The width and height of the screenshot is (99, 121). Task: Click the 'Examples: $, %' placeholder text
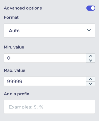[26, 107]
